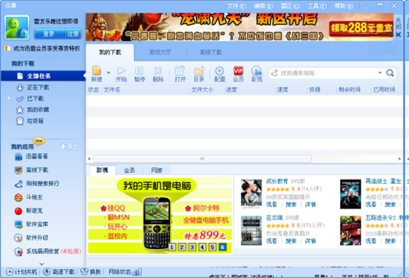Screen dimensions: 409x278
Task: Open the 雷区 menu
Action: pos(290,6)
